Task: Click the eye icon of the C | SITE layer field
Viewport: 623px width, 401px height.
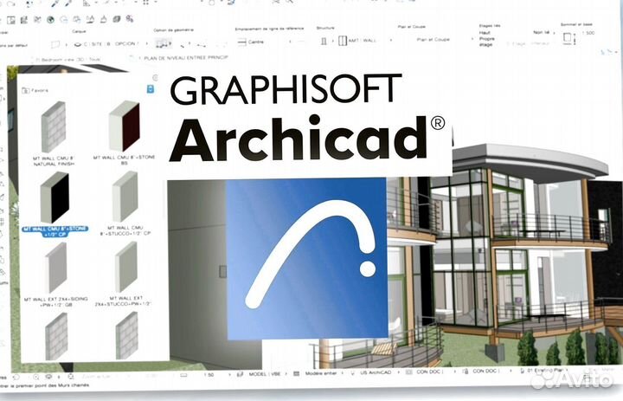Action: (78, 44)
